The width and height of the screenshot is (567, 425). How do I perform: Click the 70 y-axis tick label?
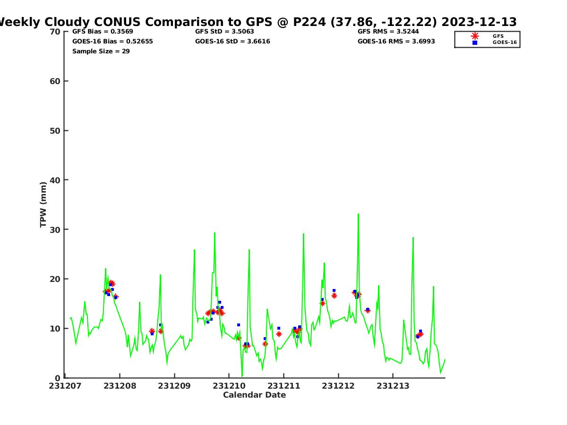pos(55,32)
